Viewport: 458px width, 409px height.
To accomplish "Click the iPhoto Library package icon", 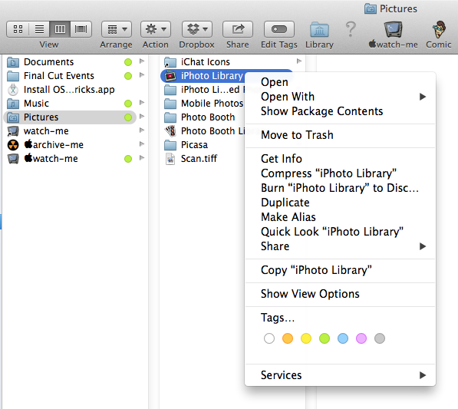I will (170, 76).
